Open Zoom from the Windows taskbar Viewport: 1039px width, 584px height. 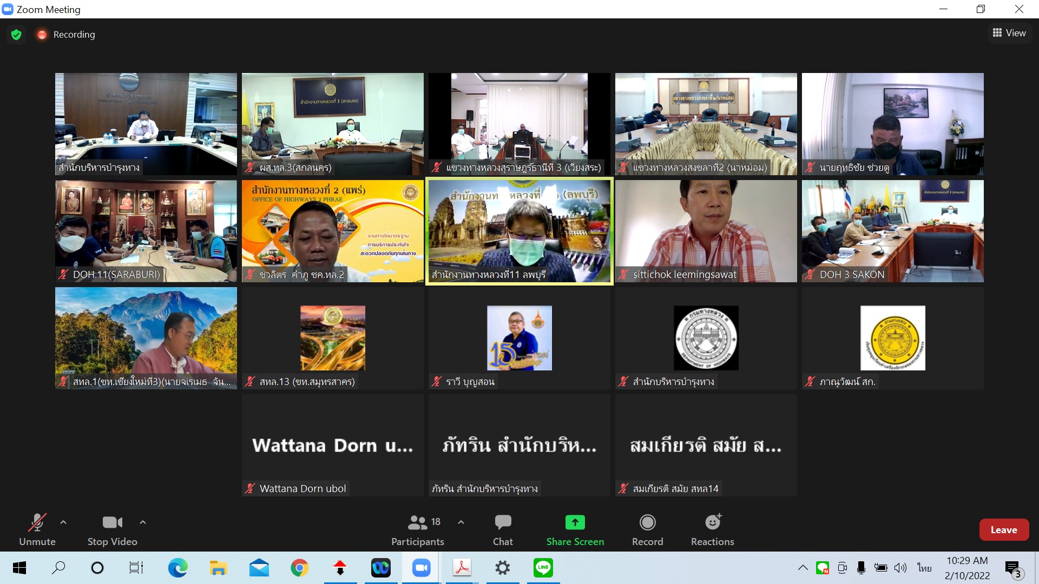[421, 568]
